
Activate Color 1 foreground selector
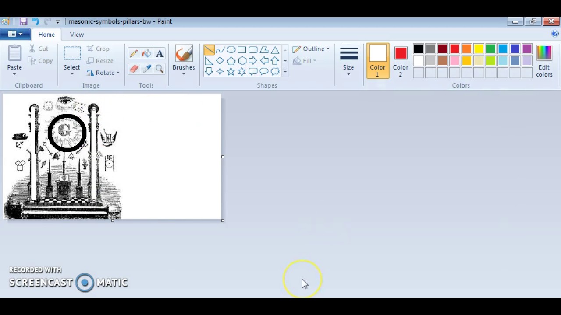(377, 61)
